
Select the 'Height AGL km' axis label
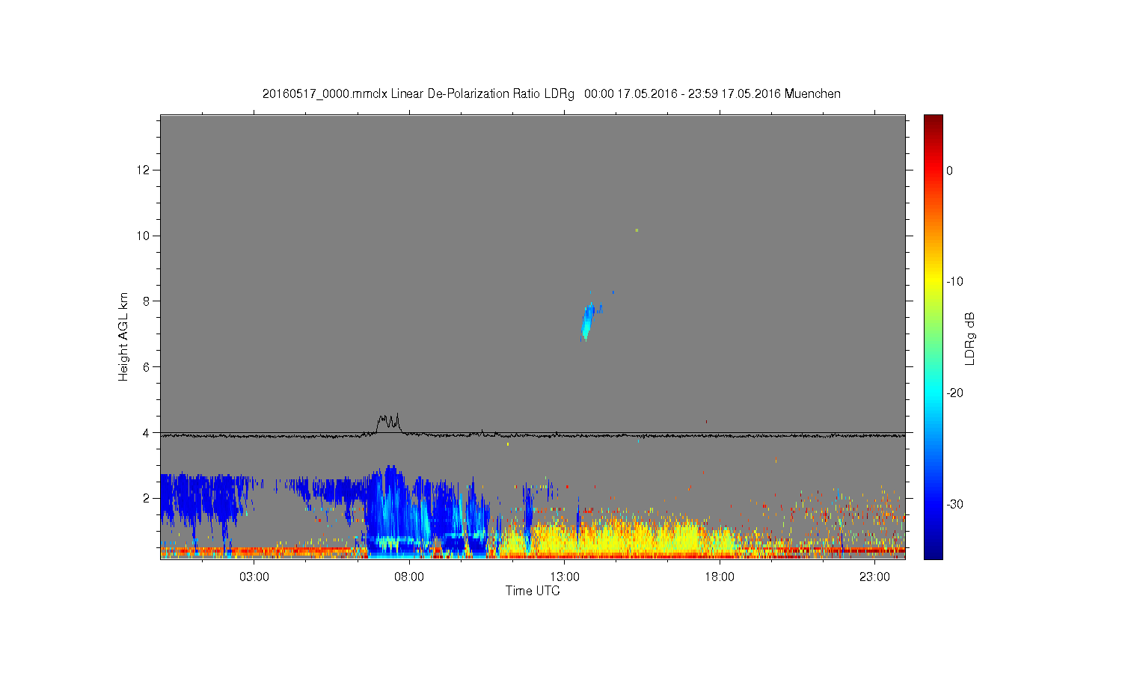(123, 336)
